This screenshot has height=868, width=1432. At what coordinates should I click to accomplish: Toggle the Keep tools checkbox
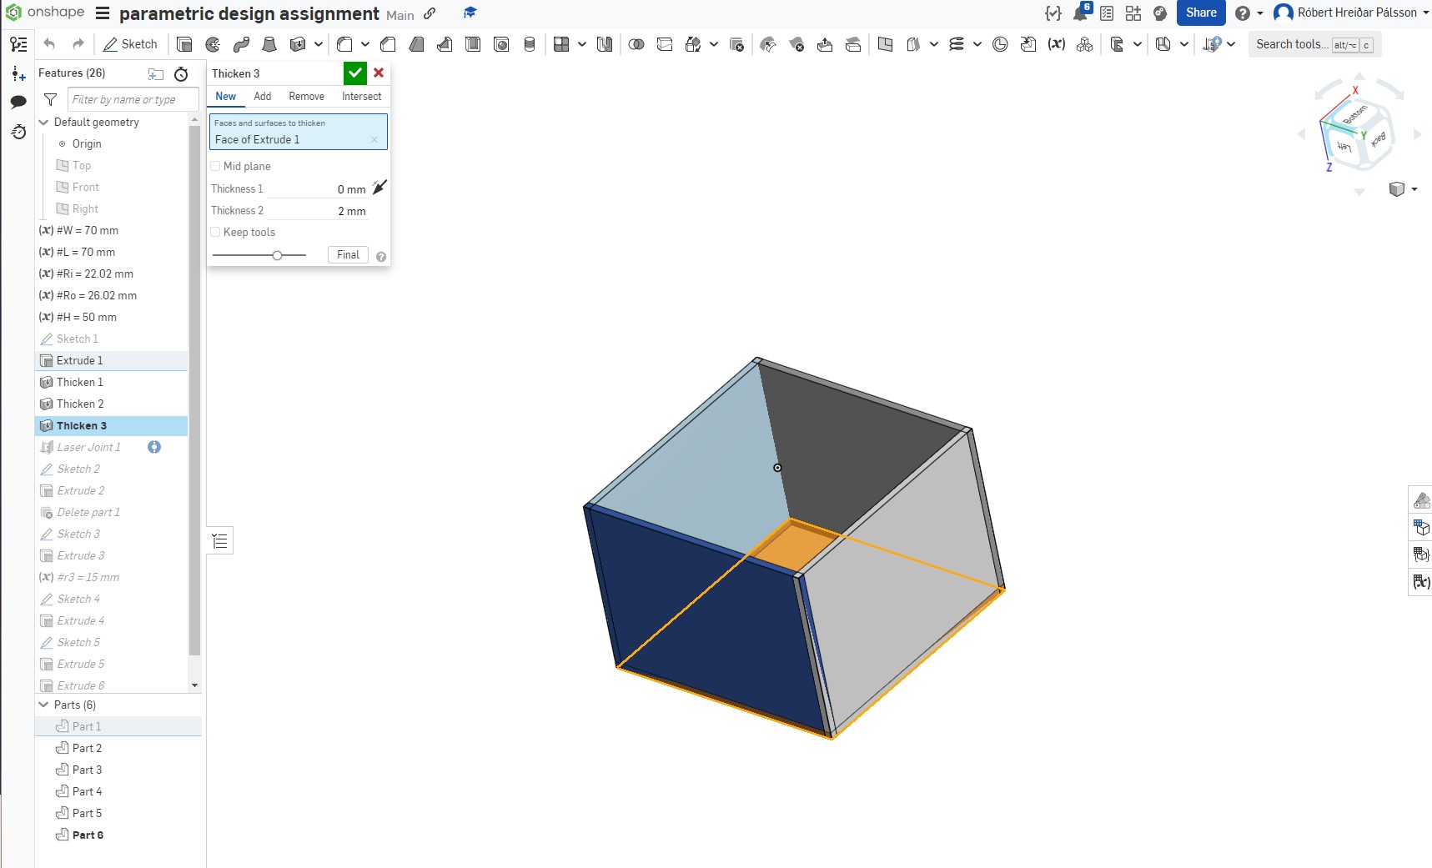[216, 232]
